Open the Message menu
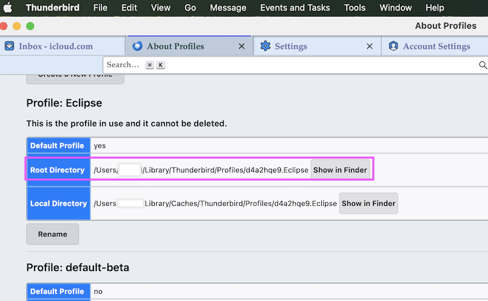This screenshot has height=301, width=488. [228, 8]
